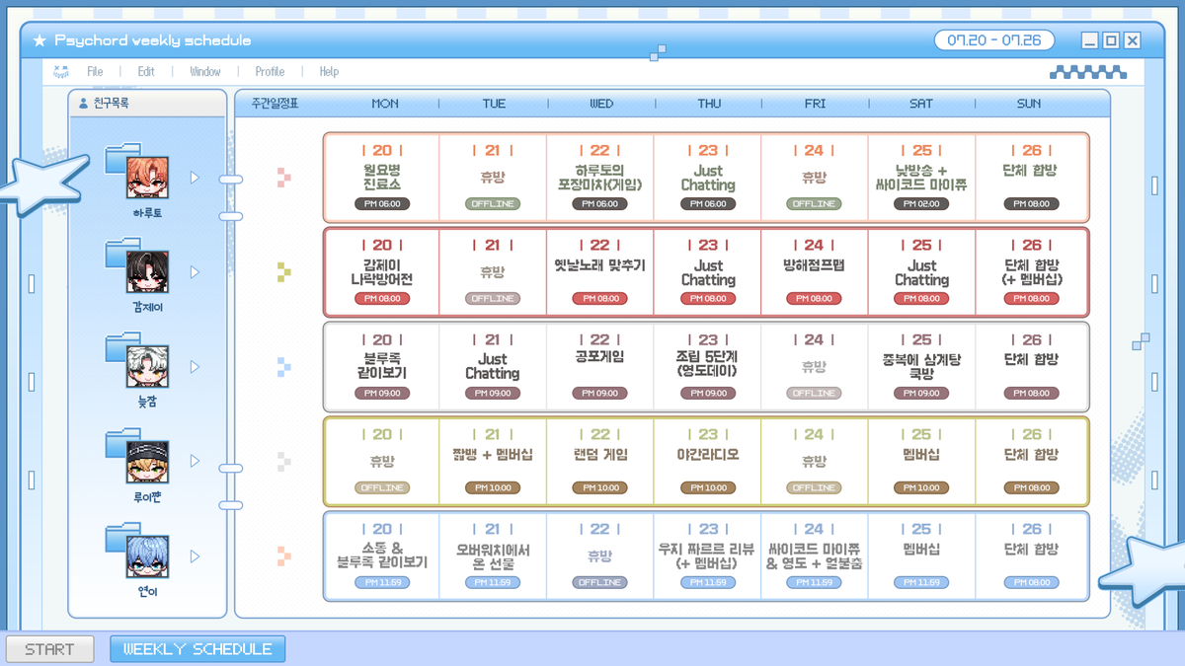Viewport: 1185px width, 666px height.
Task: Click the olive pixel marker beside 감제이's row
Action: click(283, 272)
